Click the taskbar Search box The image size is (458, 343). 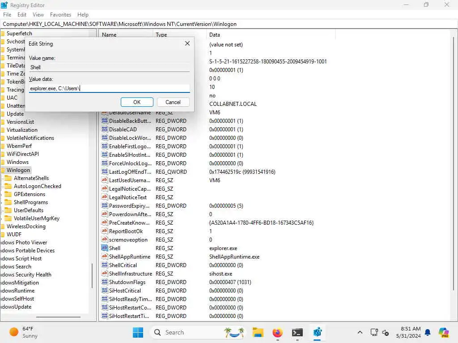(198, 332)
